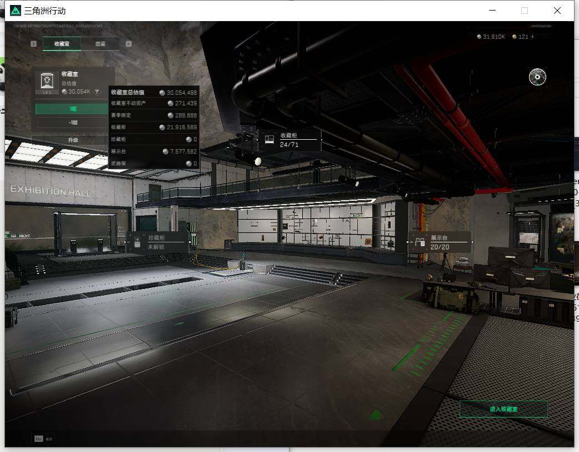Click the right tab-switch key icon
Image resolution: width=579 pixels, height=452 pixels.
pyautogui.click(x=128, y=43)
